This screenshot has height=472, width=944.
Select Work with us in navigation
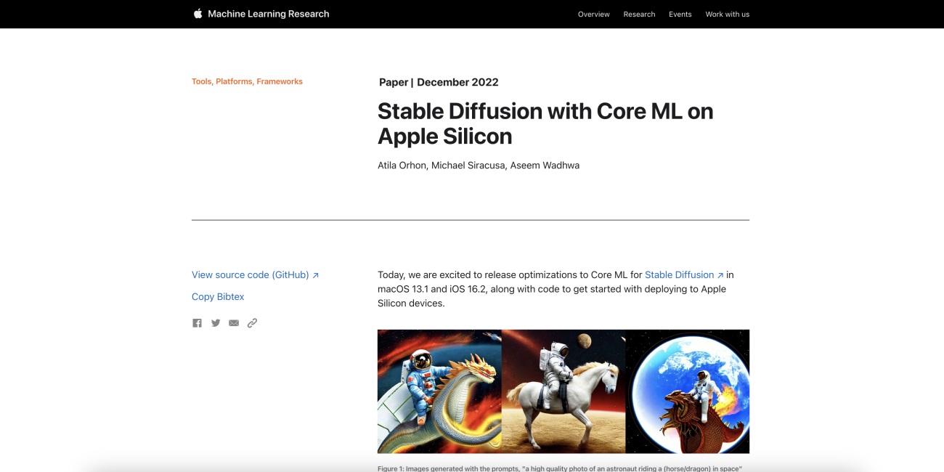coord(728,15)
